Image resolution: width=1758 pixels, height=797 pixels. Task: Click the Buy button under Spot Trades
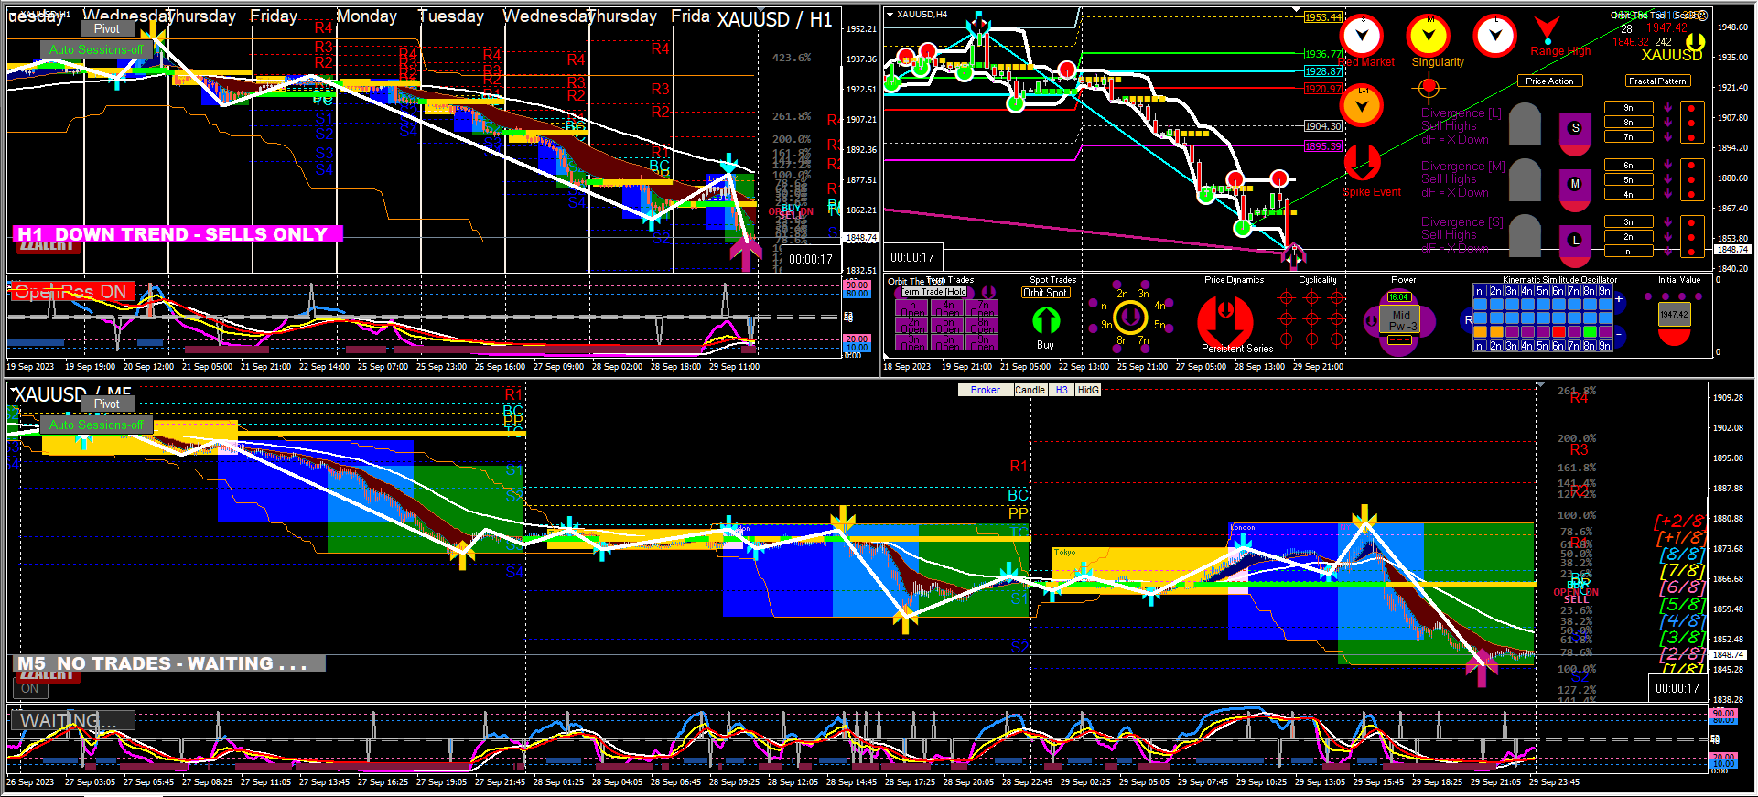(1046, 345)
